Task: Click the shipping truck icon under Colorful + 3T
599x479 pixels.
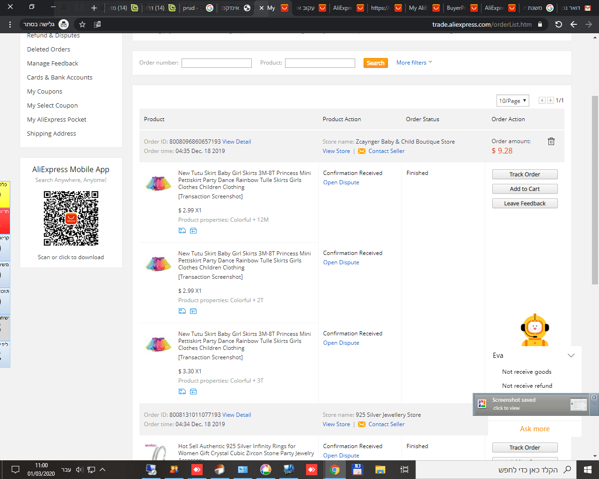Action: [x=183, y=392]
